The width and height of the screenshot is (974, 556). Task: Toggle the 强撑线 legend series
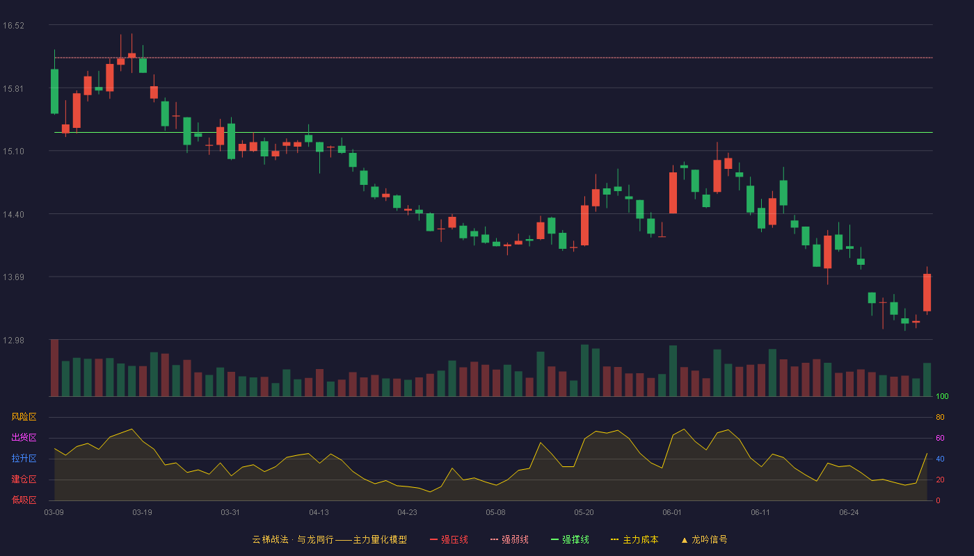coord(570,539)
